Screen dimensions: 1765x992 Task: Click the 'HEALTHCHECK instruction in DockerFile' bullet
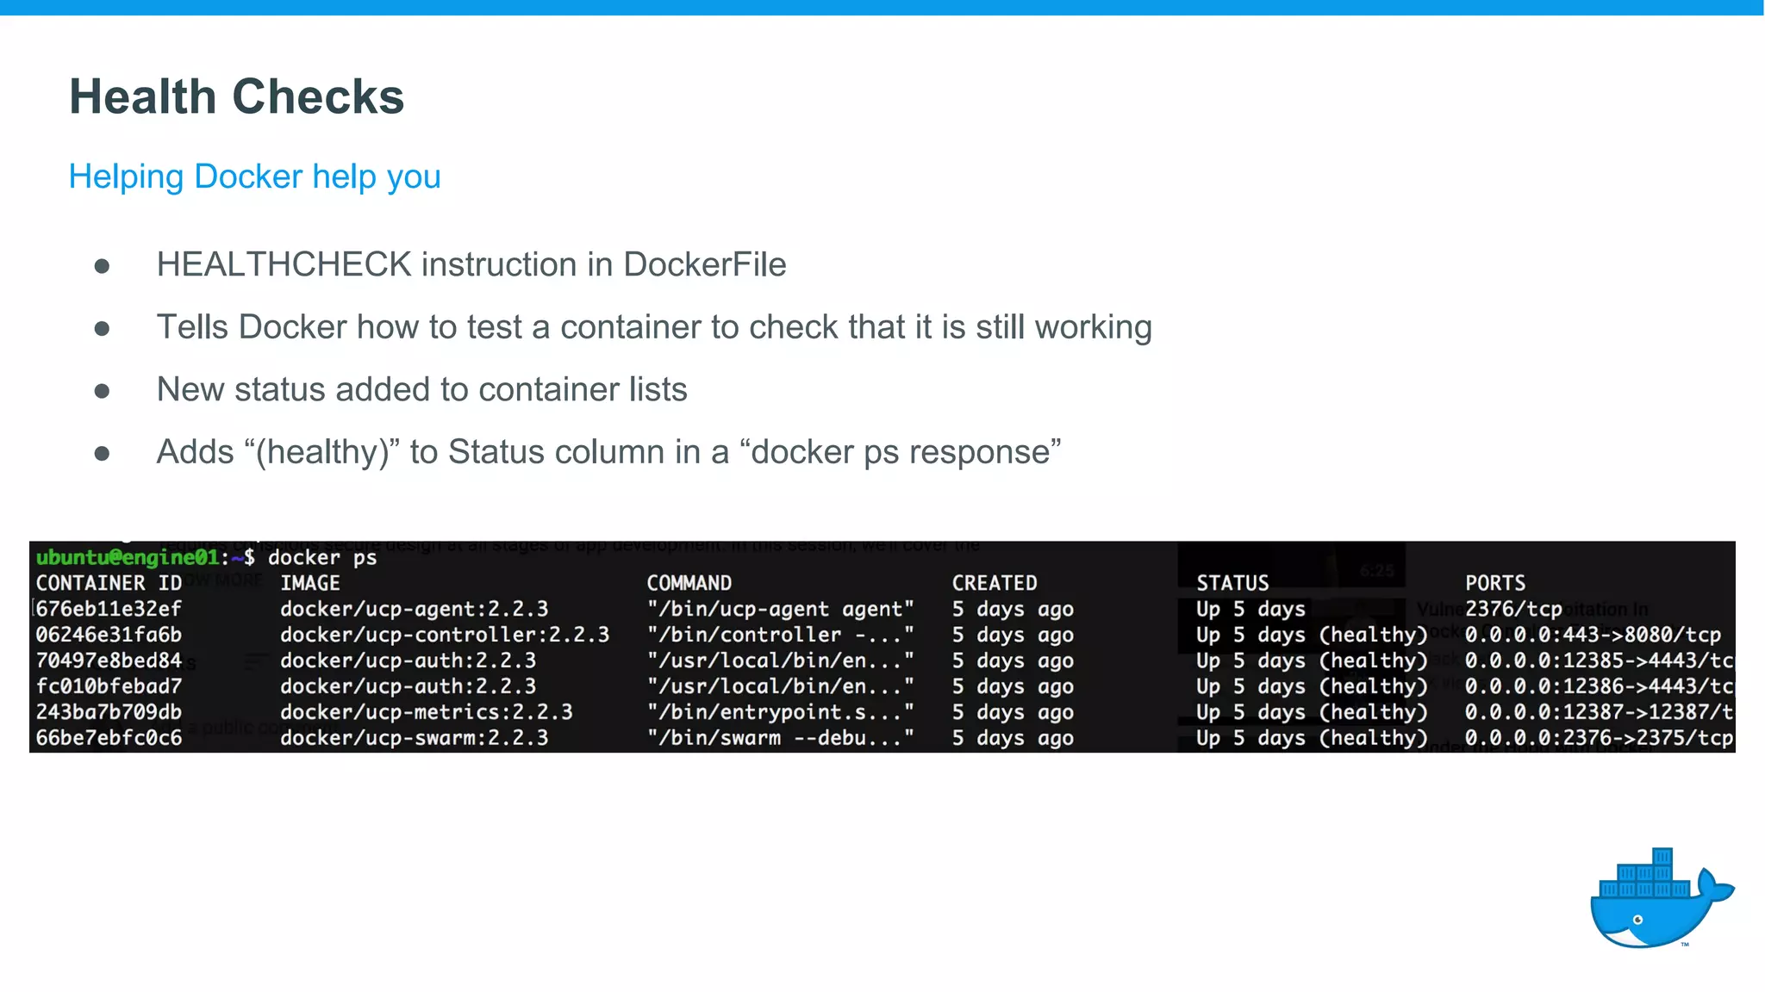(x=471, y=264)
